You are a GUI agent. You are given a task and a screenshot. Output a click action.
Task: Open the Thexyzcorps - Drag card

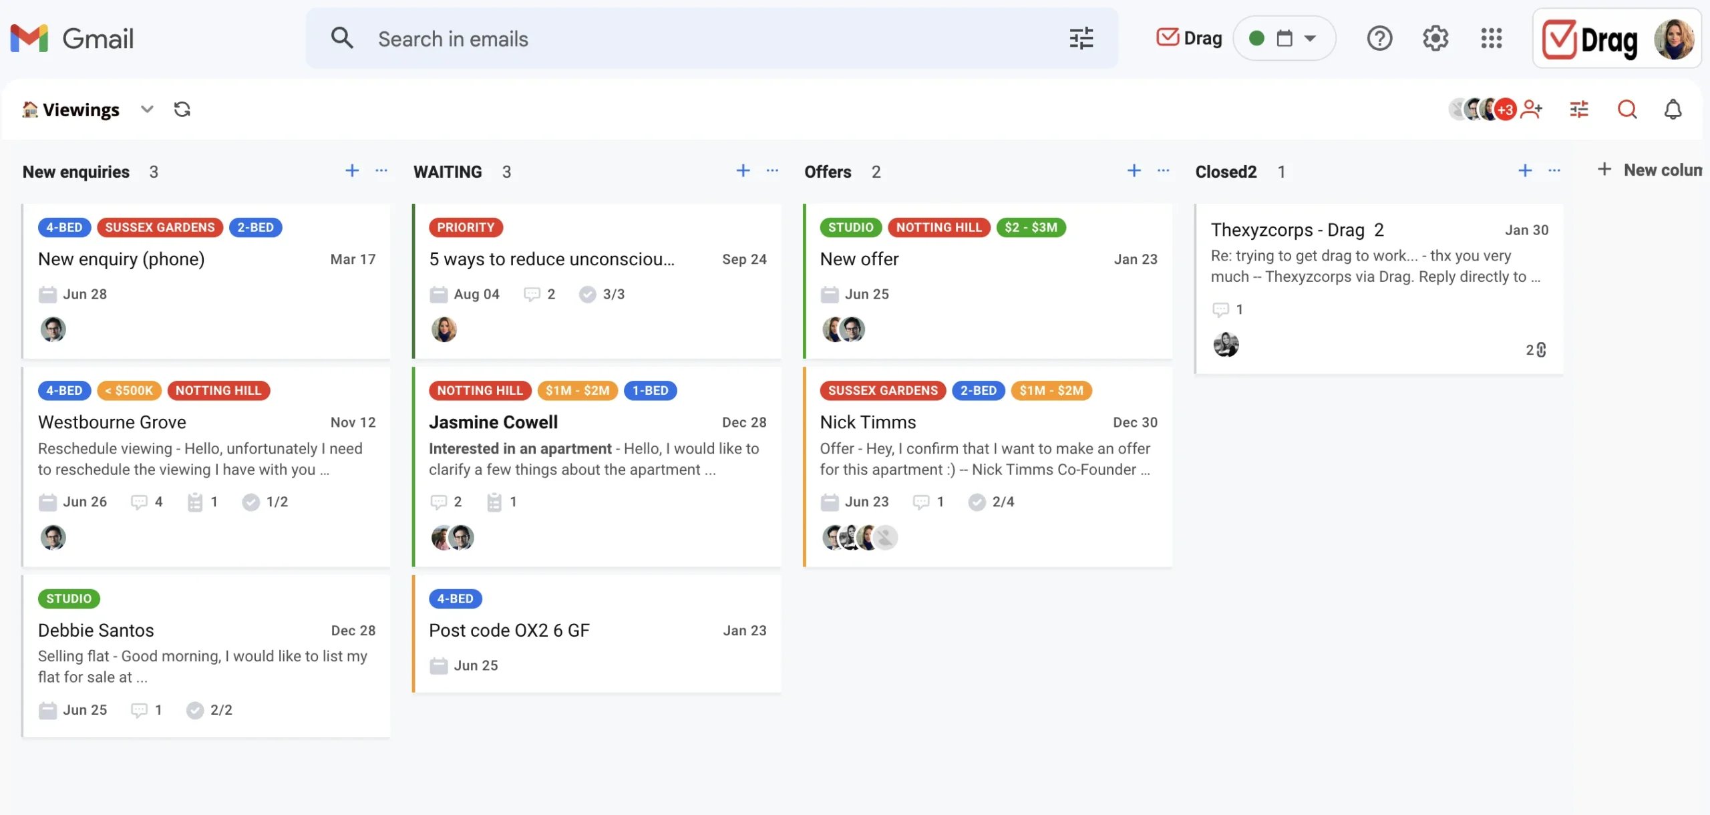pos(1379,289)
